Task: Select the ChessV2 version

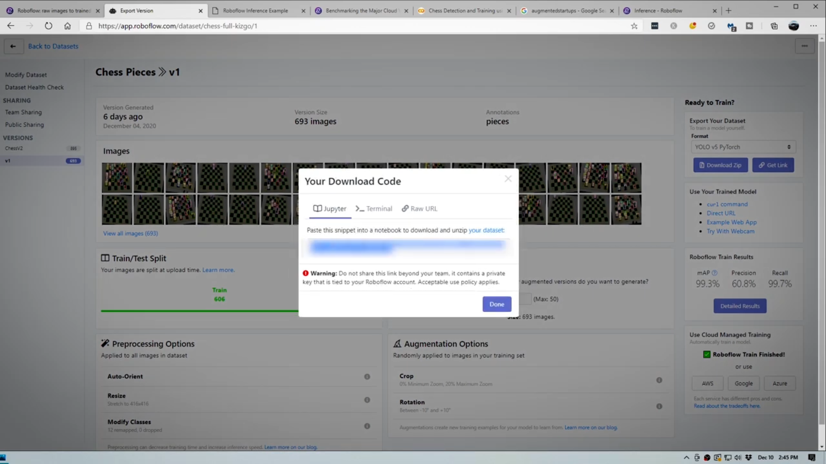Action: coord(42,148)
